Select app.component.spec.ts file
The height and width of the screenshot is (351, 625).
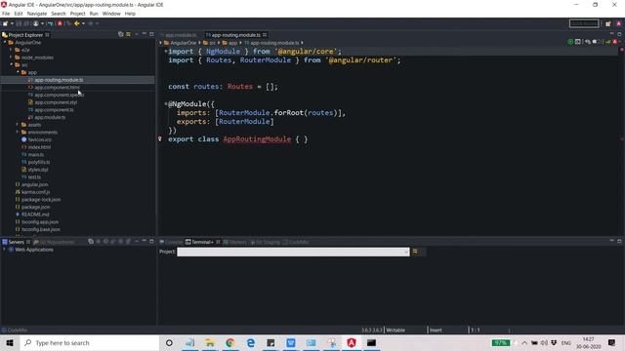coord(59,95)
